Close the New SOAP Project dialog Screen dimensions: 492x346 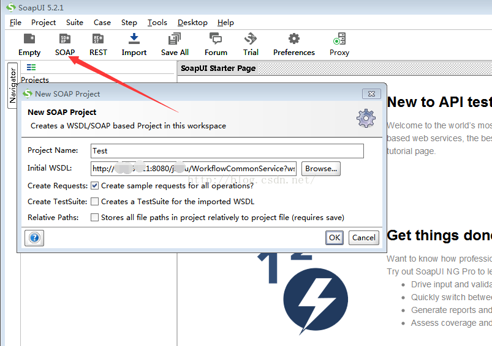click(x=371, y=94)
